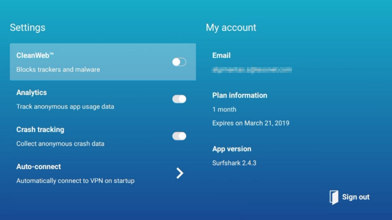Click 'Automatically connect to VPN on startup'

[x=75, y=181]
